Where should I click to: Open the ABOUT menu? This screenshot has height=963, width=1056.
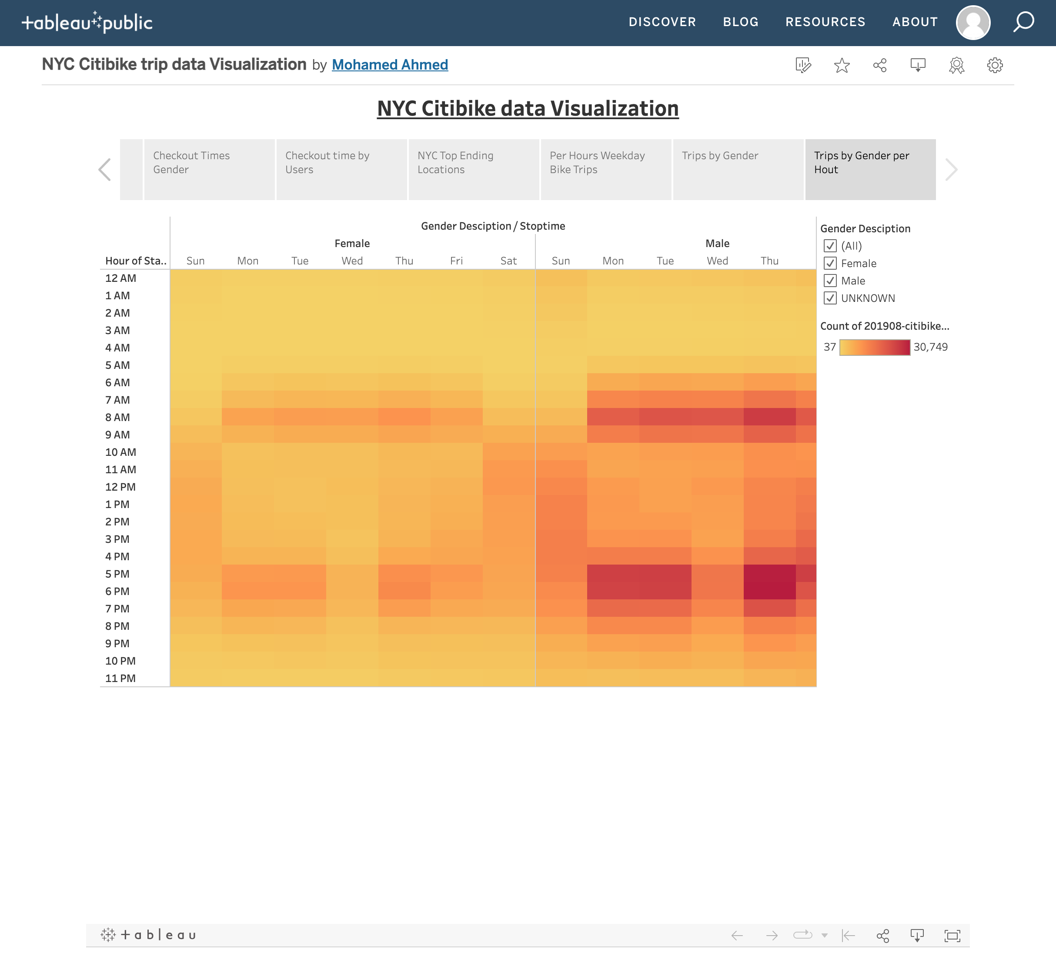pyautogui.click(x=915, y=22)
